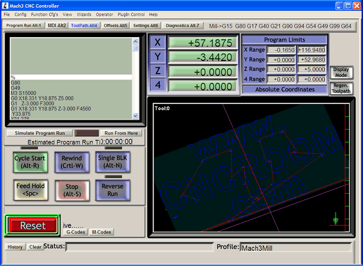Switch to Program Run Alt-1 tab

pyautogui.click(x=24, y=25)
